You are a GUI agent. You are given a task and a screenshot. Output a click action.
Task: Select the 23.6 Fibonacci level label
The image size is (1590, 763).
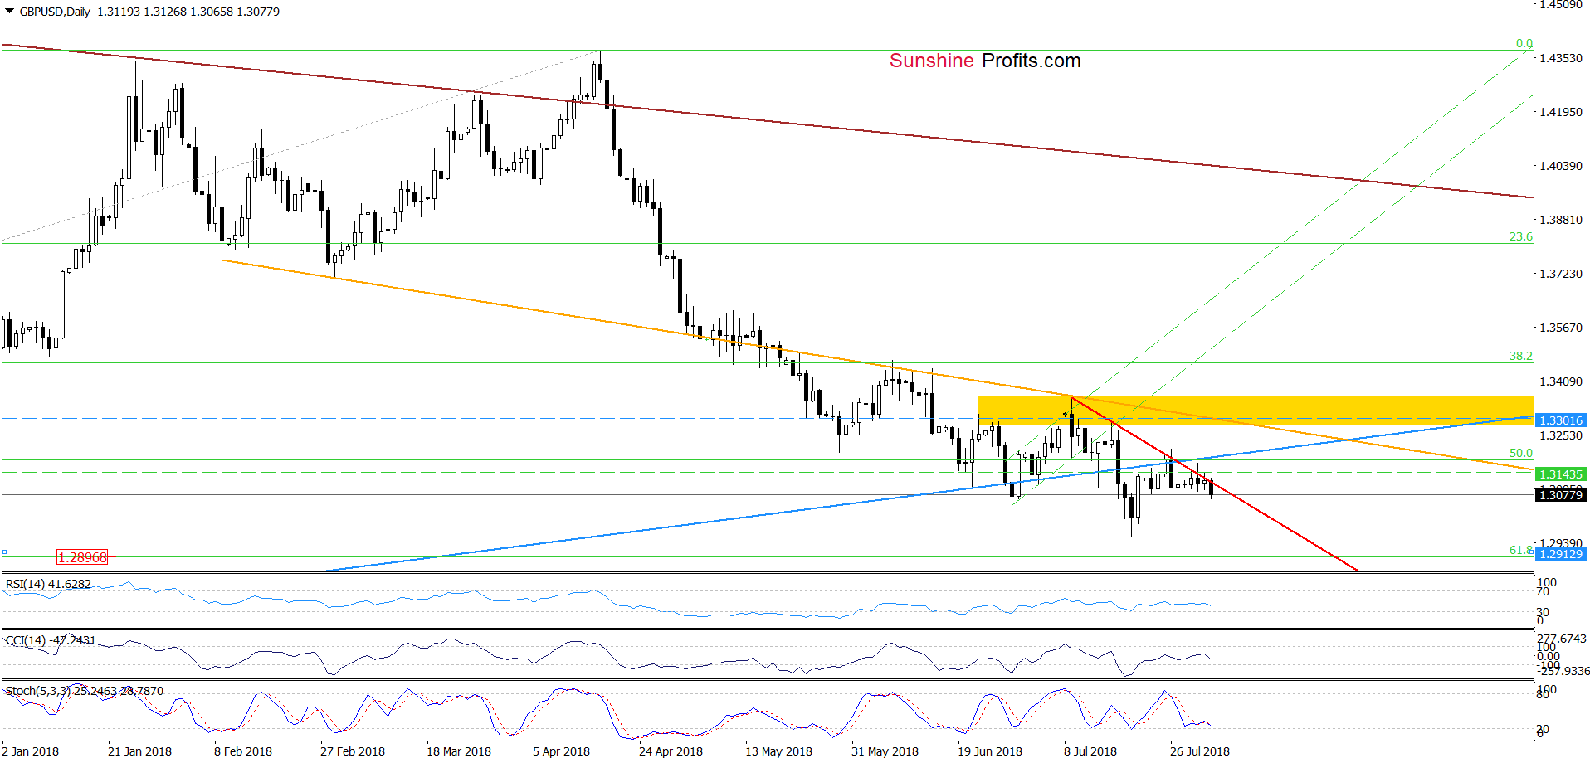(x=1520, y=236)
